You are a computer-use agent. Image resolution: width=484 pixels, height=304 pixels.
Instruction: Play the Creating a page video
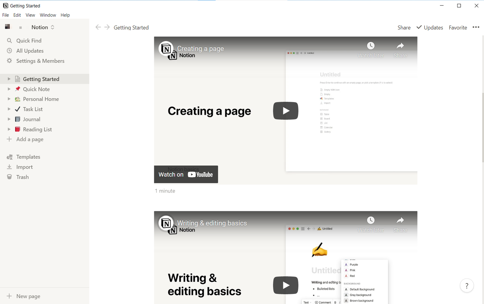(286, 111)
